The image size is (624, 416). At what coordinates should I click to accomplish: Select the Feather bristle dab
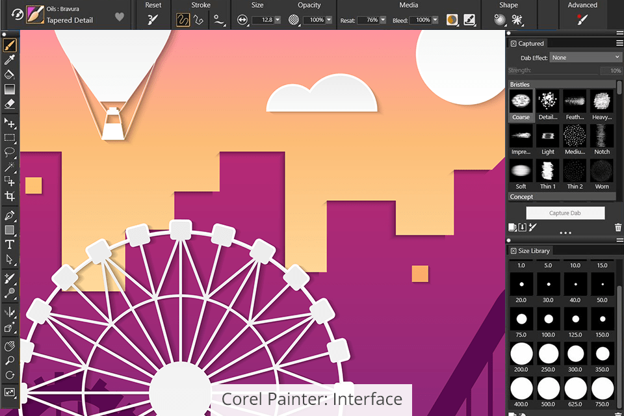tap(575, 105)
